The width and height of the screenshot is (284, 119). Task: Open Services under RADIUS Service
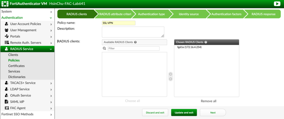(14, 71)
